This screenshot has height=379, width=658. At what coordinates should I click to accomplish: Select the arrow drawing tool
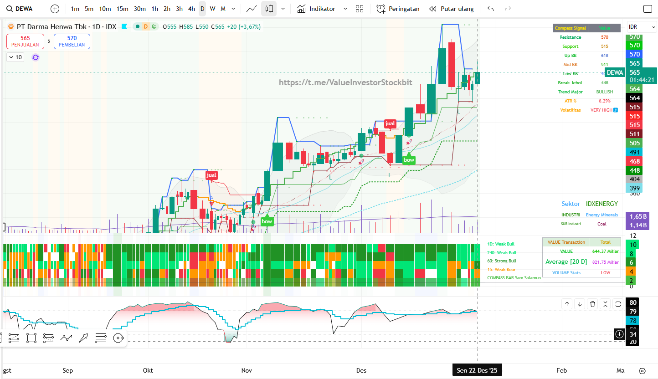click(x=83, y=338)
